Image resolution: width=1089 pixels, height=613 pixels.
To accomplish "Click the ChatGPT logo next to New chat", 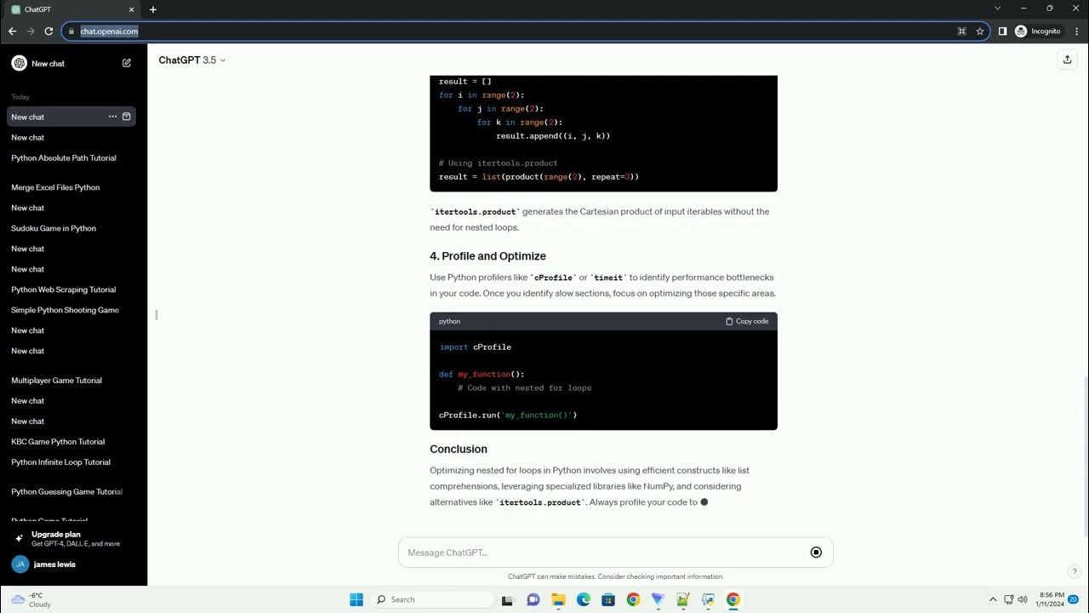I will [19, 63].
